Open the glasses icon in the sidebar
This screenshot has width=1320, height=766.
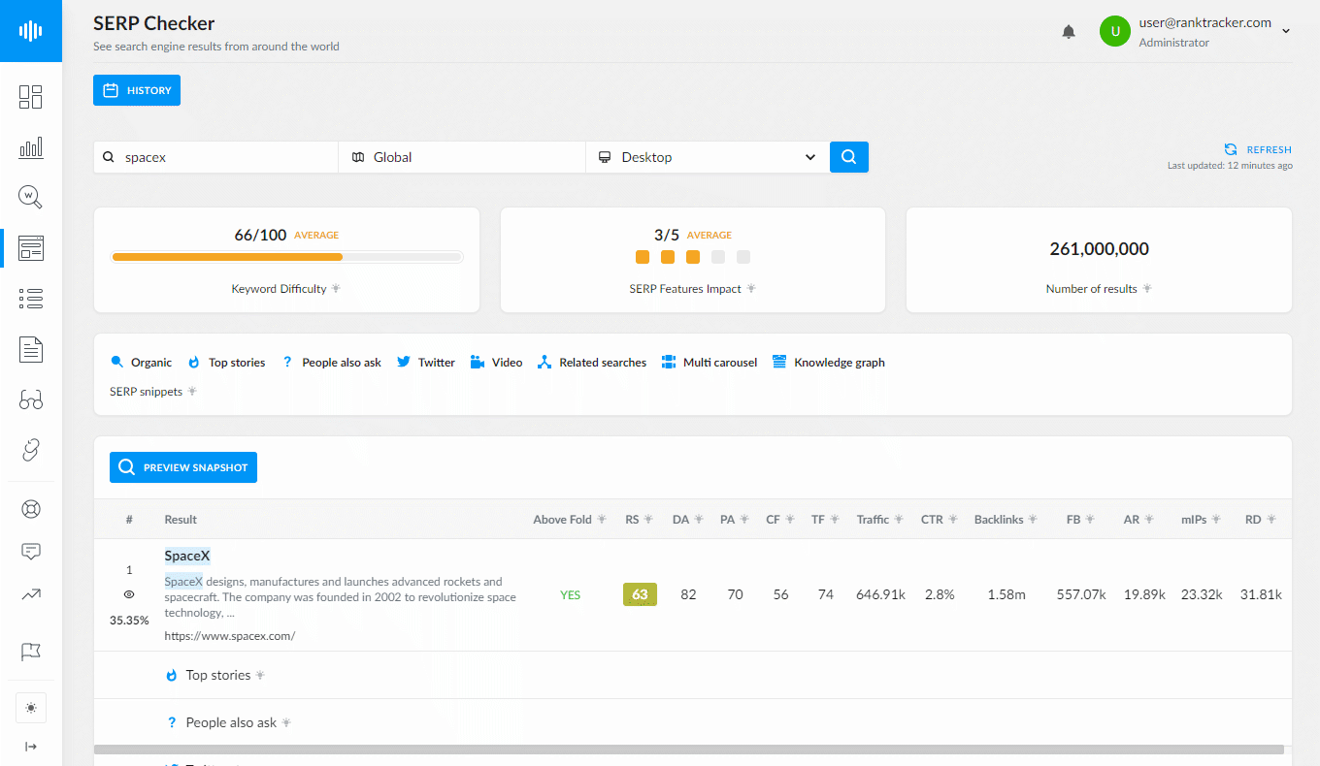[x=31, y=399]
